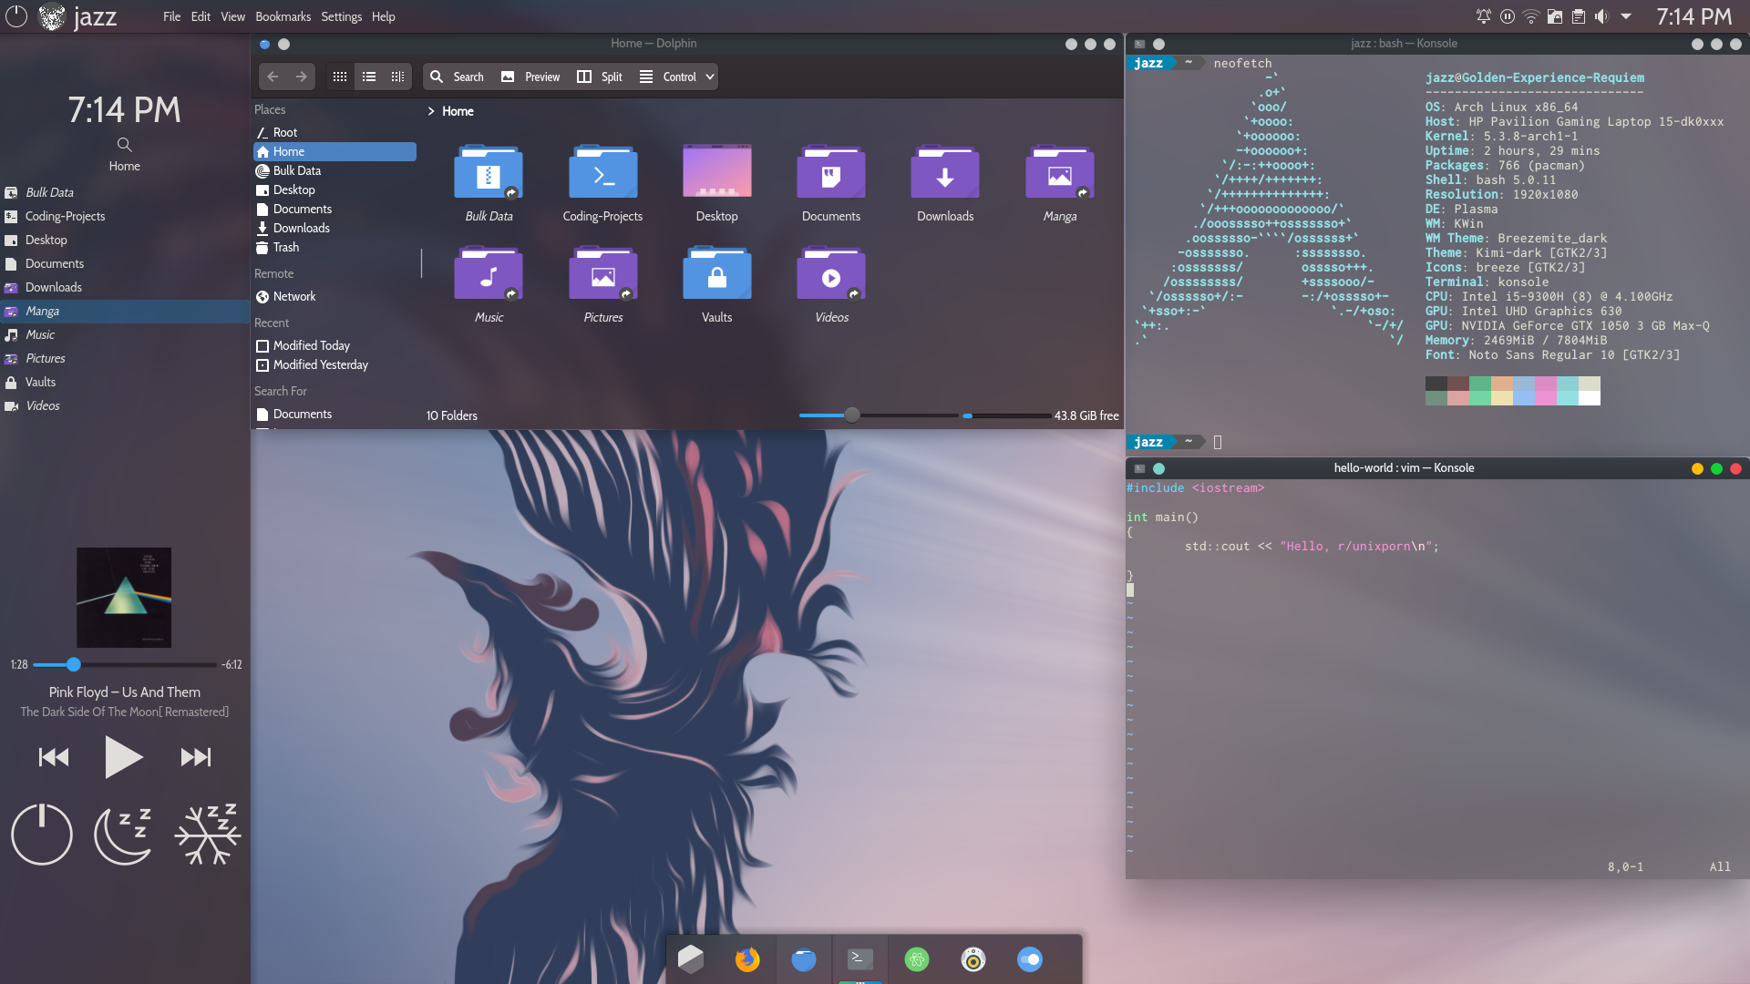Image resolution: width=1750 pixels, height=984 pixels.
Task: Open the Control dropdown menu in Dolphin
Action: point(676,77)
